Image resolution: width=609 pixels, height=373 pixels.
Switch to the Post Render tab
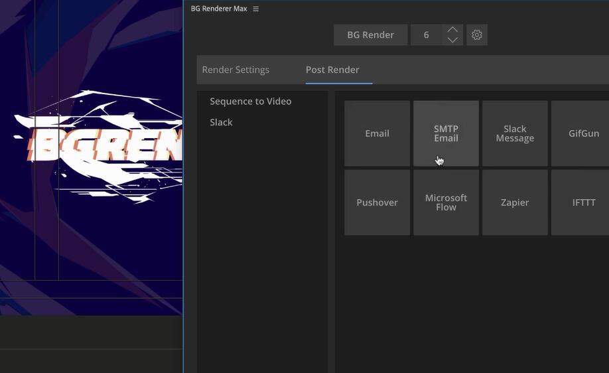(x=332, y=70)
